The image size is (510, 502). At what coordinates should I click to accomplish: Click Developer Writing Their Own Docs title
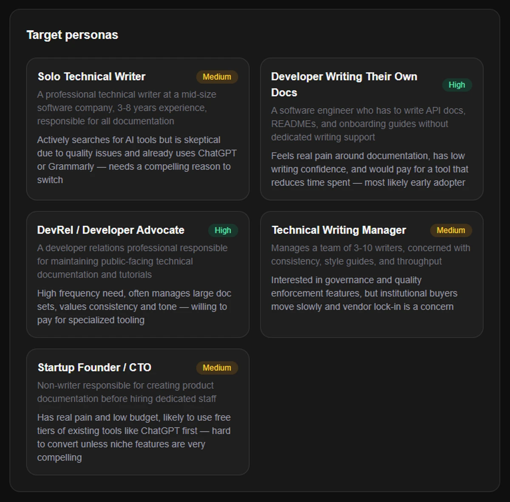pos(344,85)
